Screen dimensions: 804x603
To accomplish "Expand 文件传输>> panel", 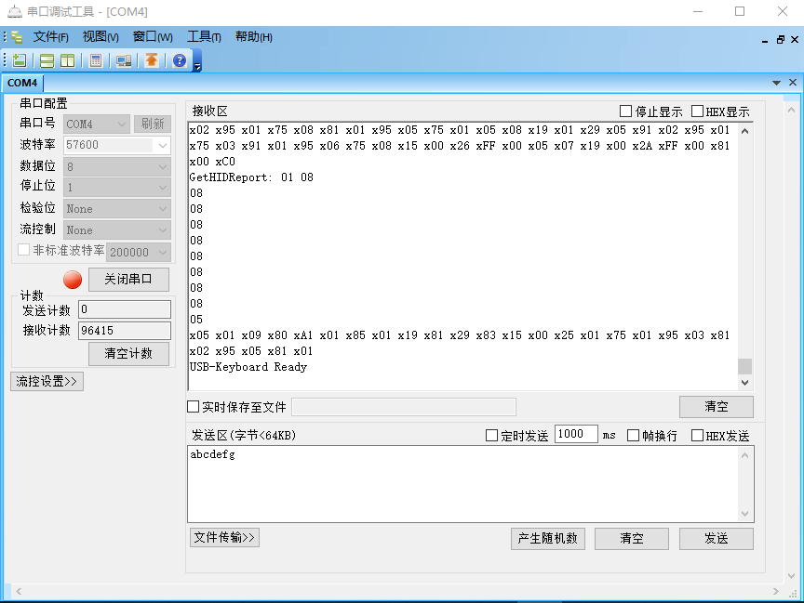I will (x=224, y=537).
